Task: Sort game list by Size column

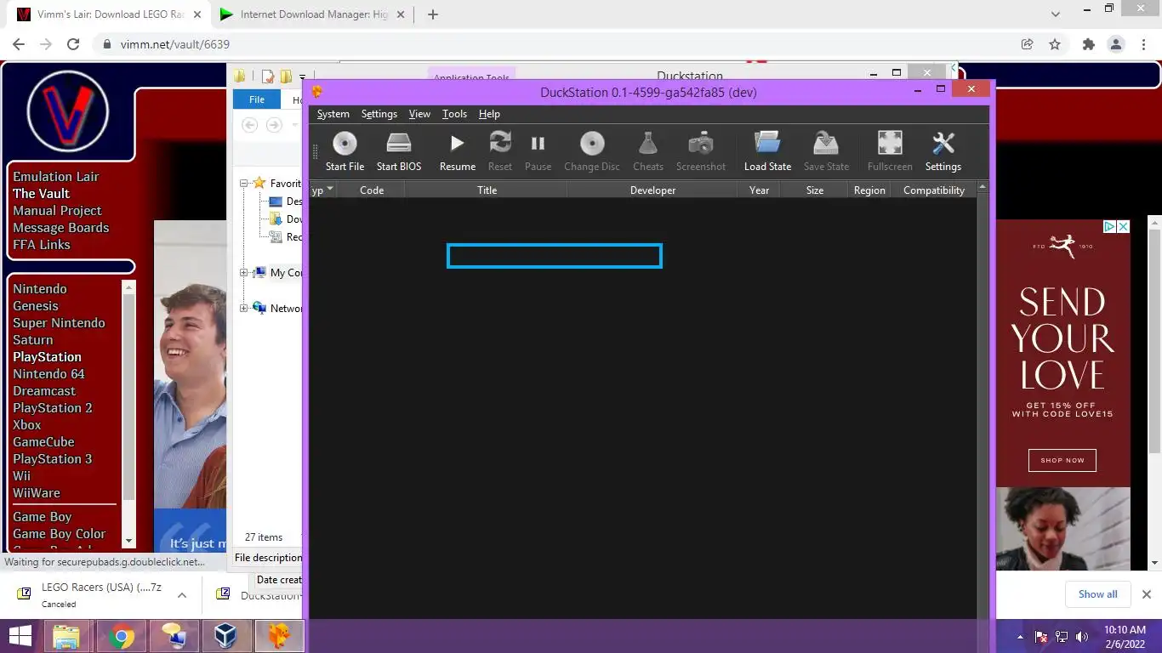Action: click(815, 190)
